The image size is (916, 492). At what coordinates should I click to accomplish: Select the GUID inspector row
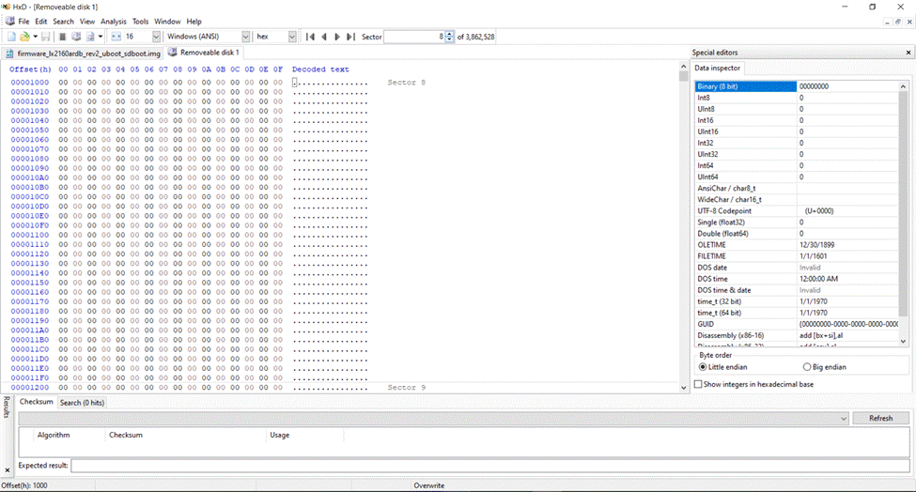[797, 324]
